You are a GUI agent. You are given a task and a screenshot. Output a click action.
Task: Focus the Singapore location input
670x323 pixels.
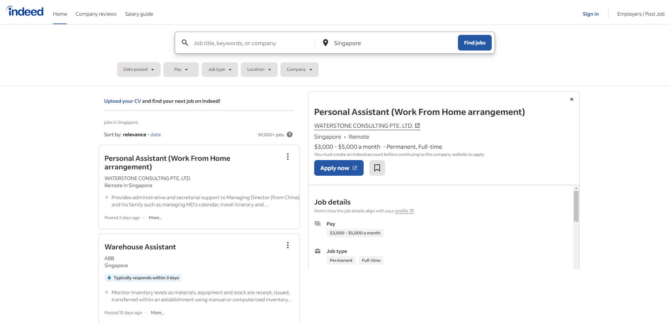pyautogui.click(x=393, y=43)
